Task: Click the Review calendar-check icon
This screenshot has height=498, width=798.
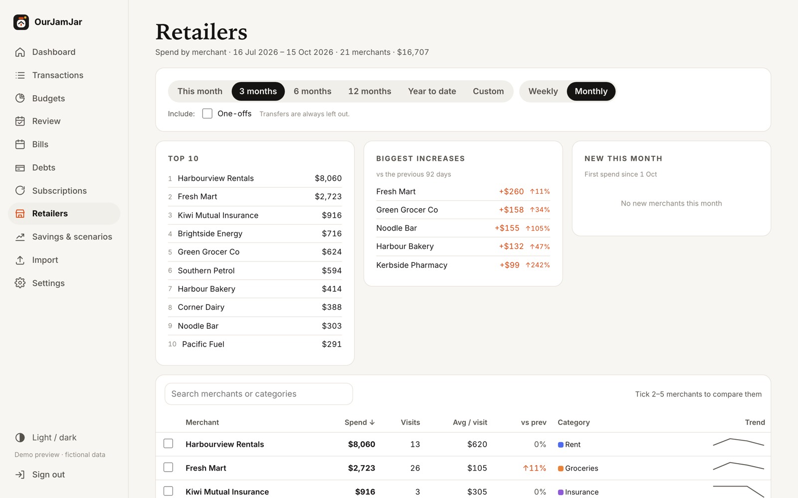Action: (20, 121)
